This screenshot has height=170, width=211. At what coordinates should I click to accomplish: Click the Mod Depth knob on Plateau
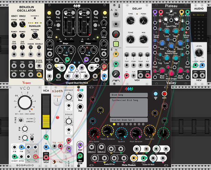pyautogui.click(x=180, y=70)
